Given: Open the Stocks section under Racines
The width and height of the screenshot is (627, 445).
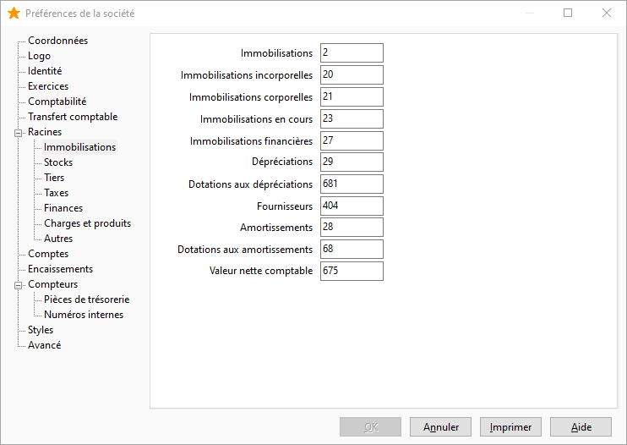Looking at the screenshot, I should coord(58,162).
